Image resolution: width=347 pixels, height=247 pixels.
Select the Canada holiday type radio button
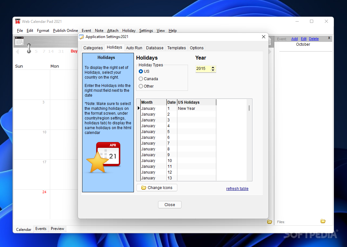click(x=141, y=79)
